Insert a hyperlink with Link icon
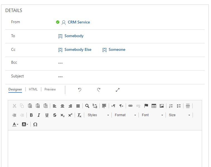This screenshot has width=211, height=167. (130, 106)
